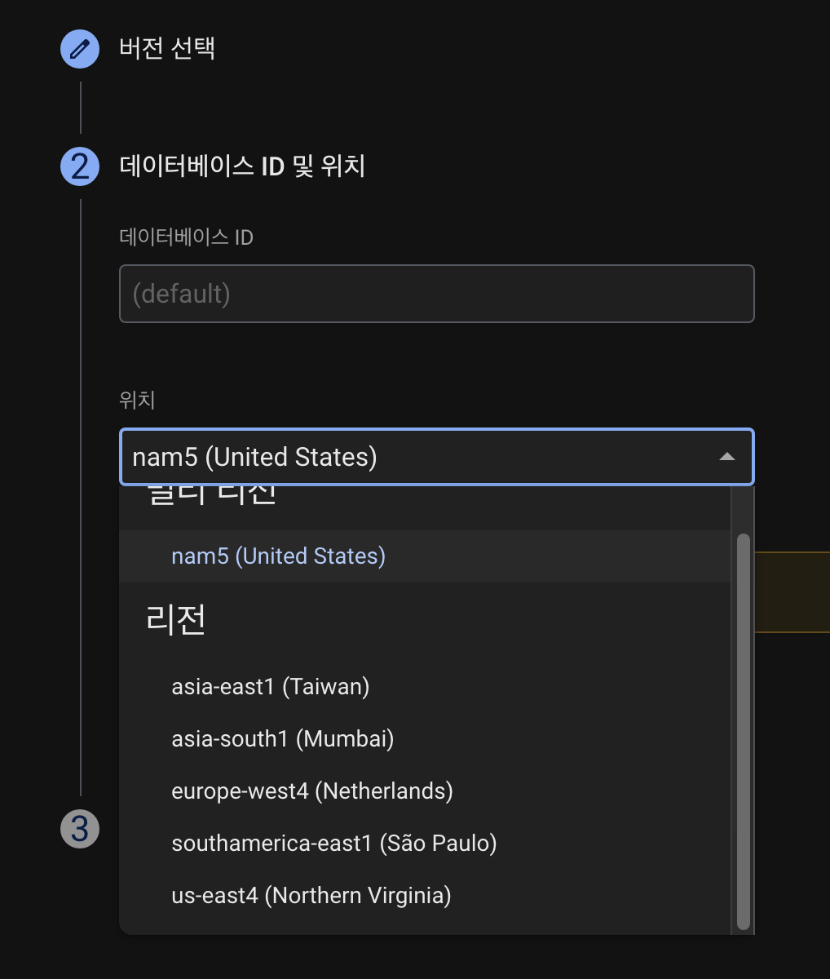Click the highlighted nam5 entry currently selected
The height and width of the screenshot is (979, 830).
[278, 556]
